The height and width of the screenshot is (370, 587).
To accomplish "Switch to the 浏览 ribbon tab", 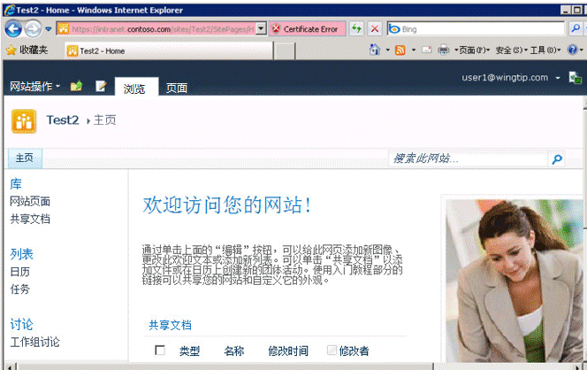I will click(x=136, y=88).
